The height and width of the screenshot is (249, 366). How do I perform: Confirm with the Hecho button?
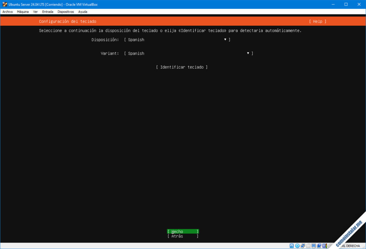pos(183,231)
